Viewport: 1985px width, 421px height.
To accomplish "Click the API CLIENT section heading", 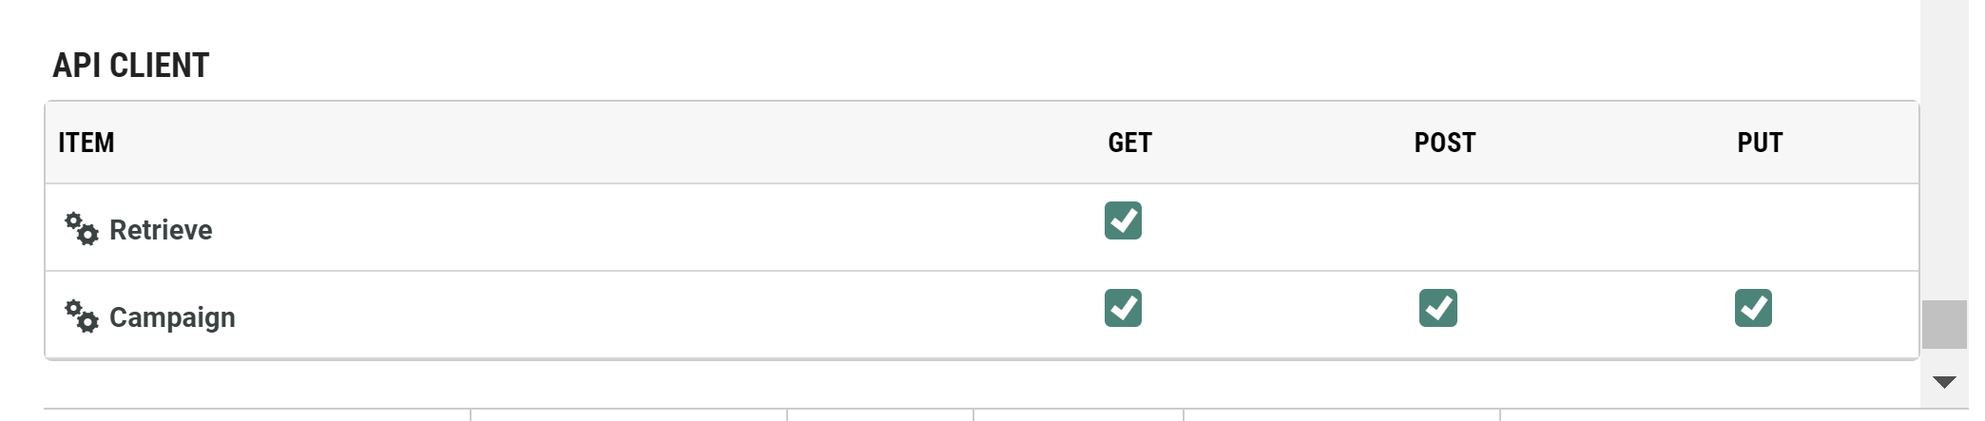I will click(131, 66).
